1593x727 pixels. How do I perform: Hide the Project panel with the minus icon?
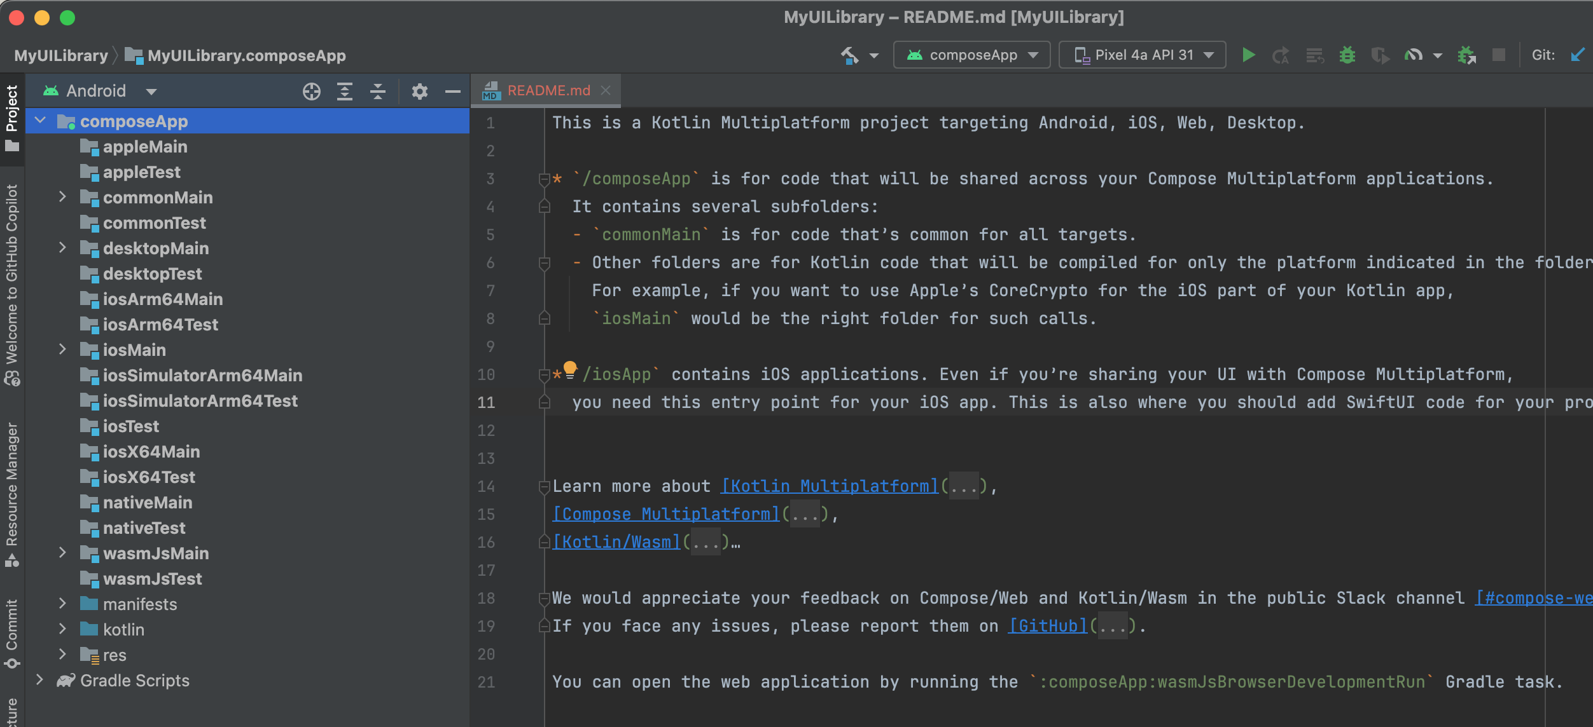453,92
